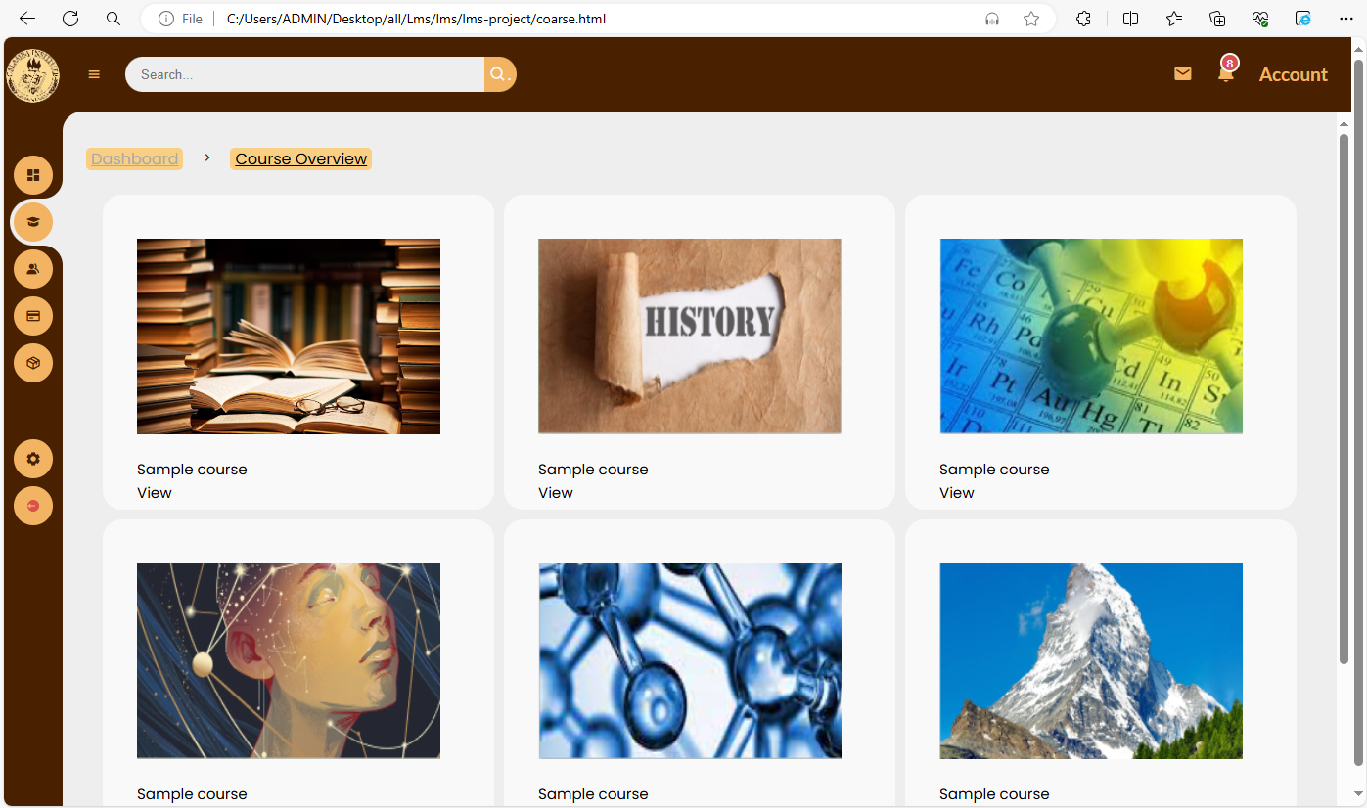The width and height of the screenshot is (1367, 808).
Task: Open the users group sidebar icon
Action: [x=33, y=269]
